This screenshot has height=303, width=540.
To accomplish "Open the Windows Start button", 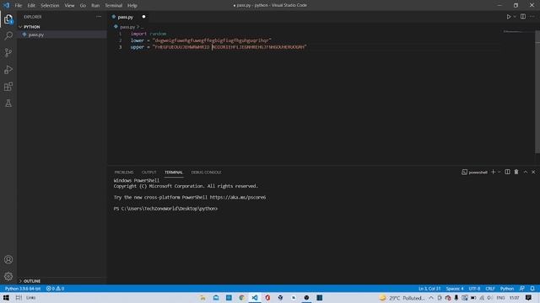I will click(x=6, y=298).
